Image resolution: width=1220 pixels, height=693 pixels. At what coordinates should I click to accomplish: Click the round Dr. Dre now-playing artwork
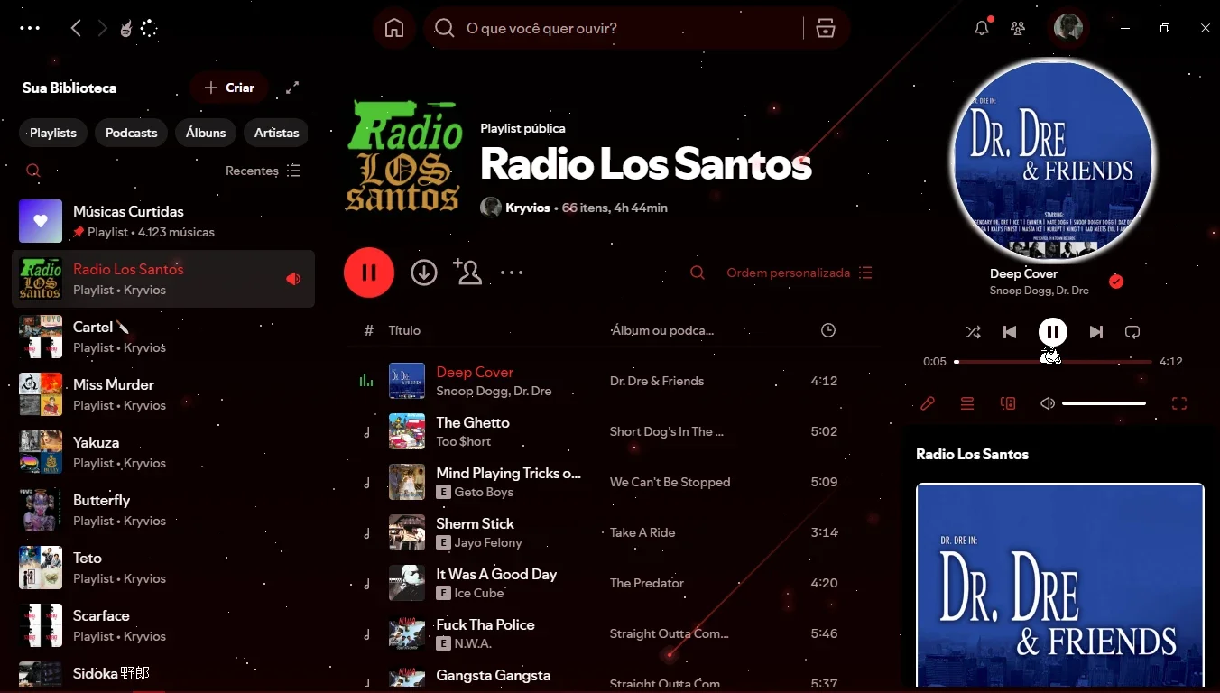pos(1052,161)
